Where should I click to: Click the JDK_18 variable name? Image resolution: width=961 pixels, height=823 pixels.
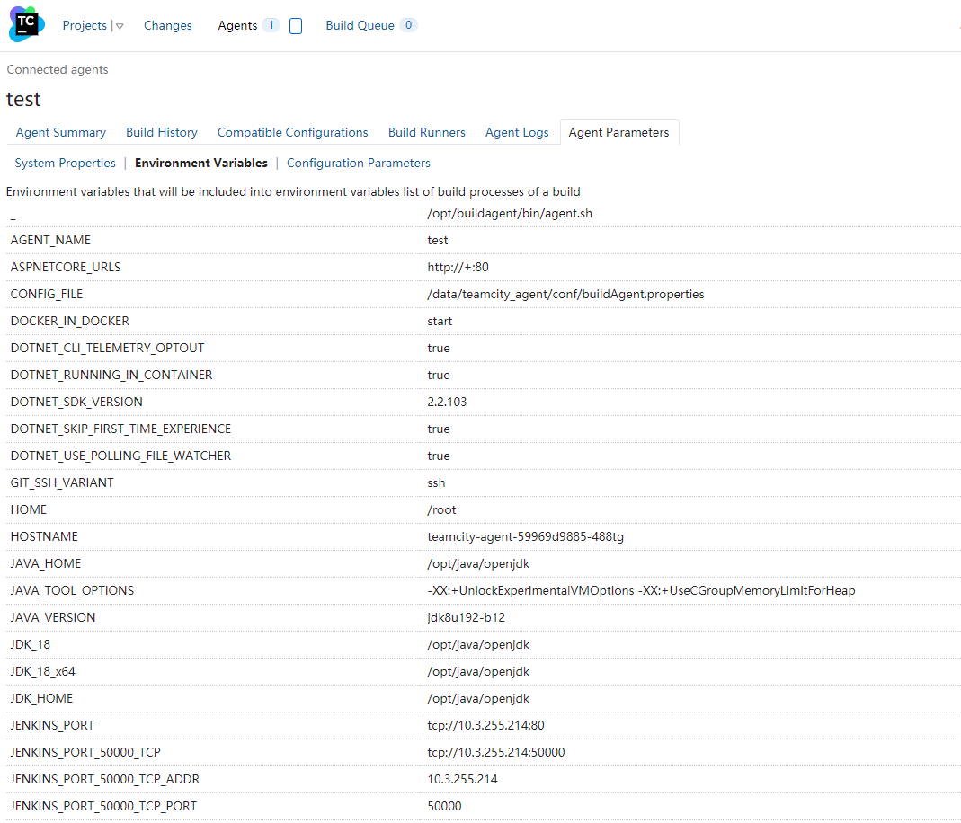pyautogui.click(x=30, y=644)
